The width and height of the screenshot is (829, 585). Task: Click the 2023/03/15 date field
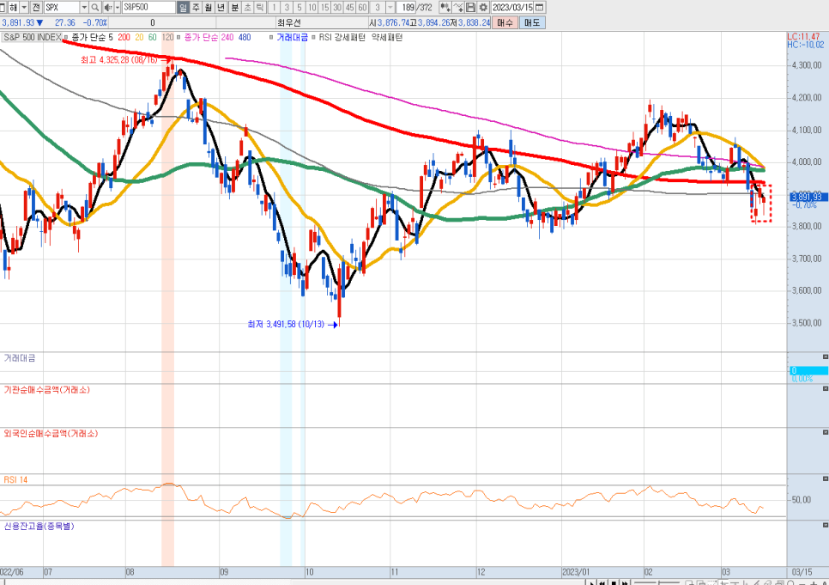pyautogui.click(x=512, y=8)
